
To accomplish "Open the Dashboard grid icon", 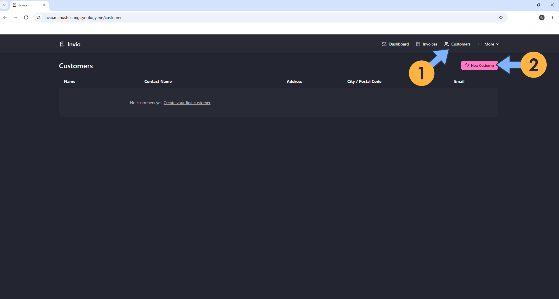I will click(384, 44).
